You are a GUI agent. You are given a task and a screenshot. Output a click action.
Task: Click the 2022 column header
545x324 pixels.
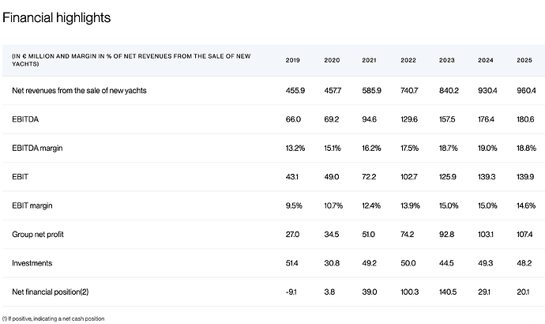pyautogui.click(x=408, y=60)
